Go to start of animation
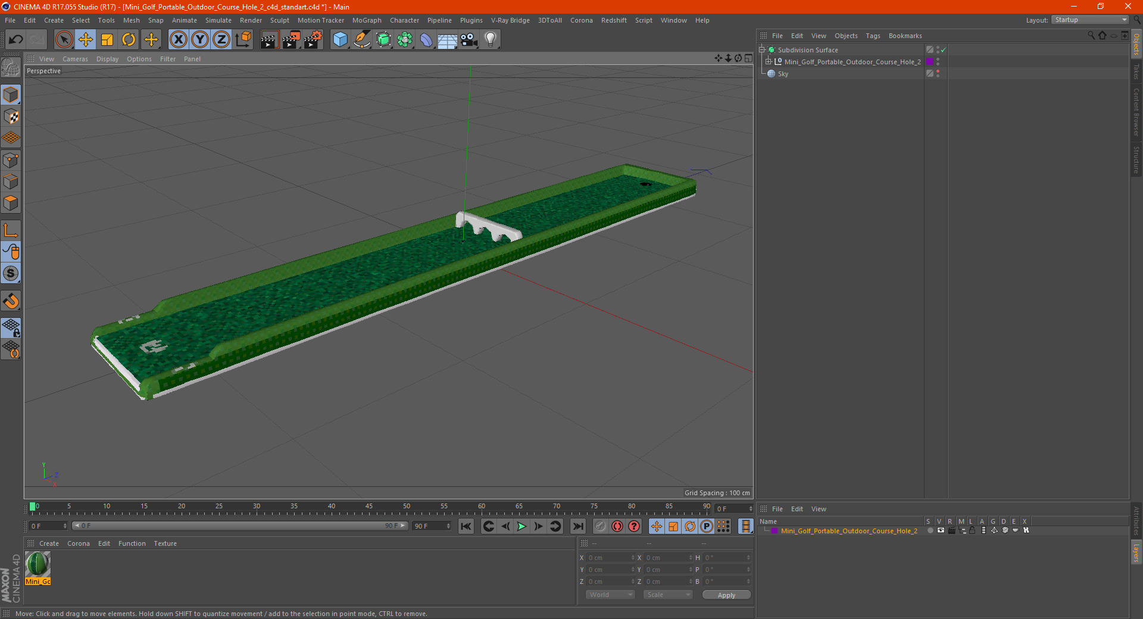1143x619 pixels. point(466,526)
